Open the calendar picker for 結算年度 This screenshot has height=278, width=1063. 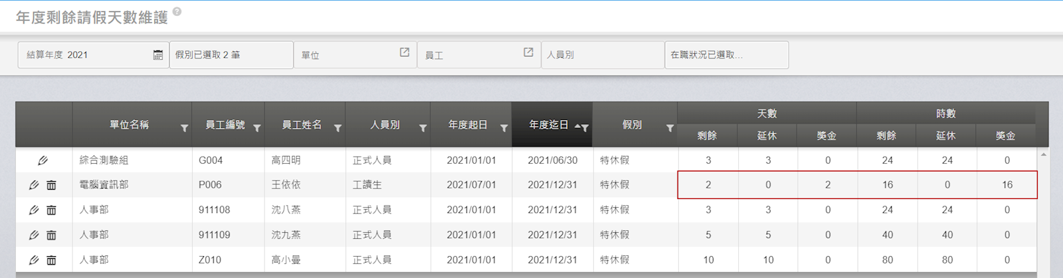click(157, 55)
